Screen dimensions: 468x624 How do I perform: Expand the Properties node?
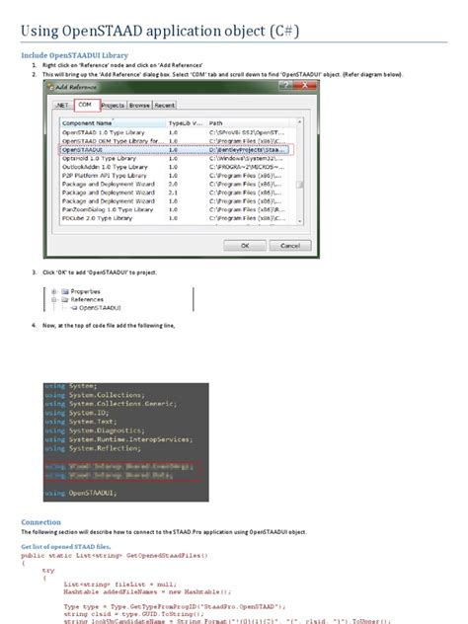pyautogui.click(x=54, y=291)
